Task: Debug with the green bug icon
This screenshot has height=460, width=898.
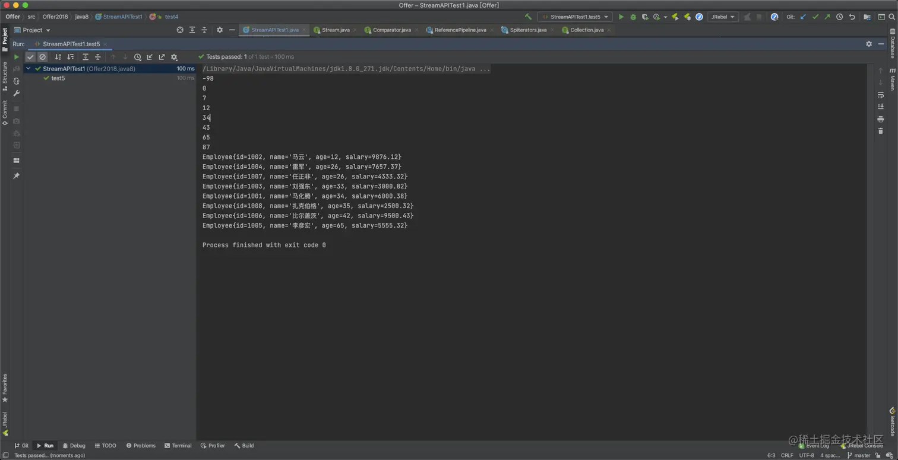Action: [633, 17]
